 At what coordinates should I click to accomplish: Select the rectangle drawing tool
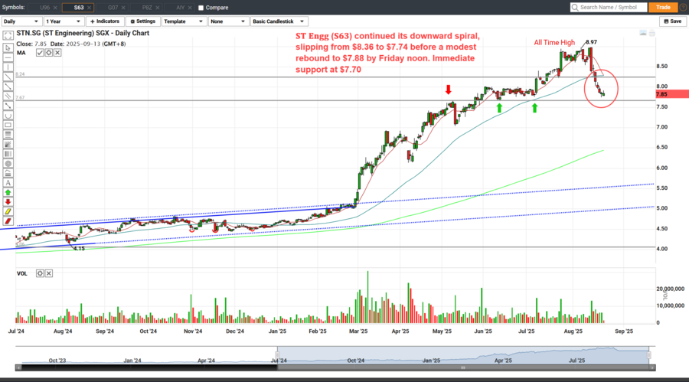(8, 125)
